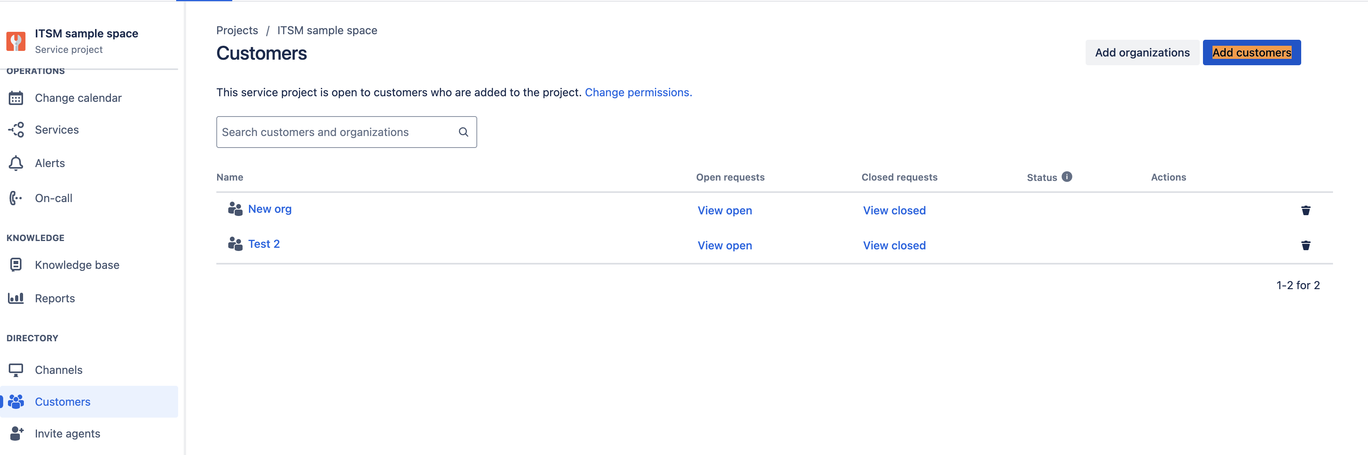Click the search magnifier icon

(463, 132)
